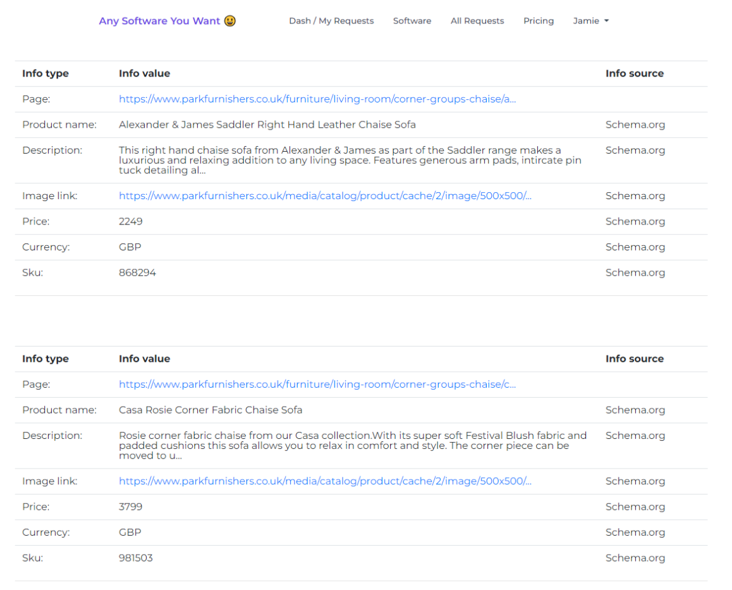The image size is (732, 590).
Task: Open the Casa Rosie page link
Action: pos(317,384)
